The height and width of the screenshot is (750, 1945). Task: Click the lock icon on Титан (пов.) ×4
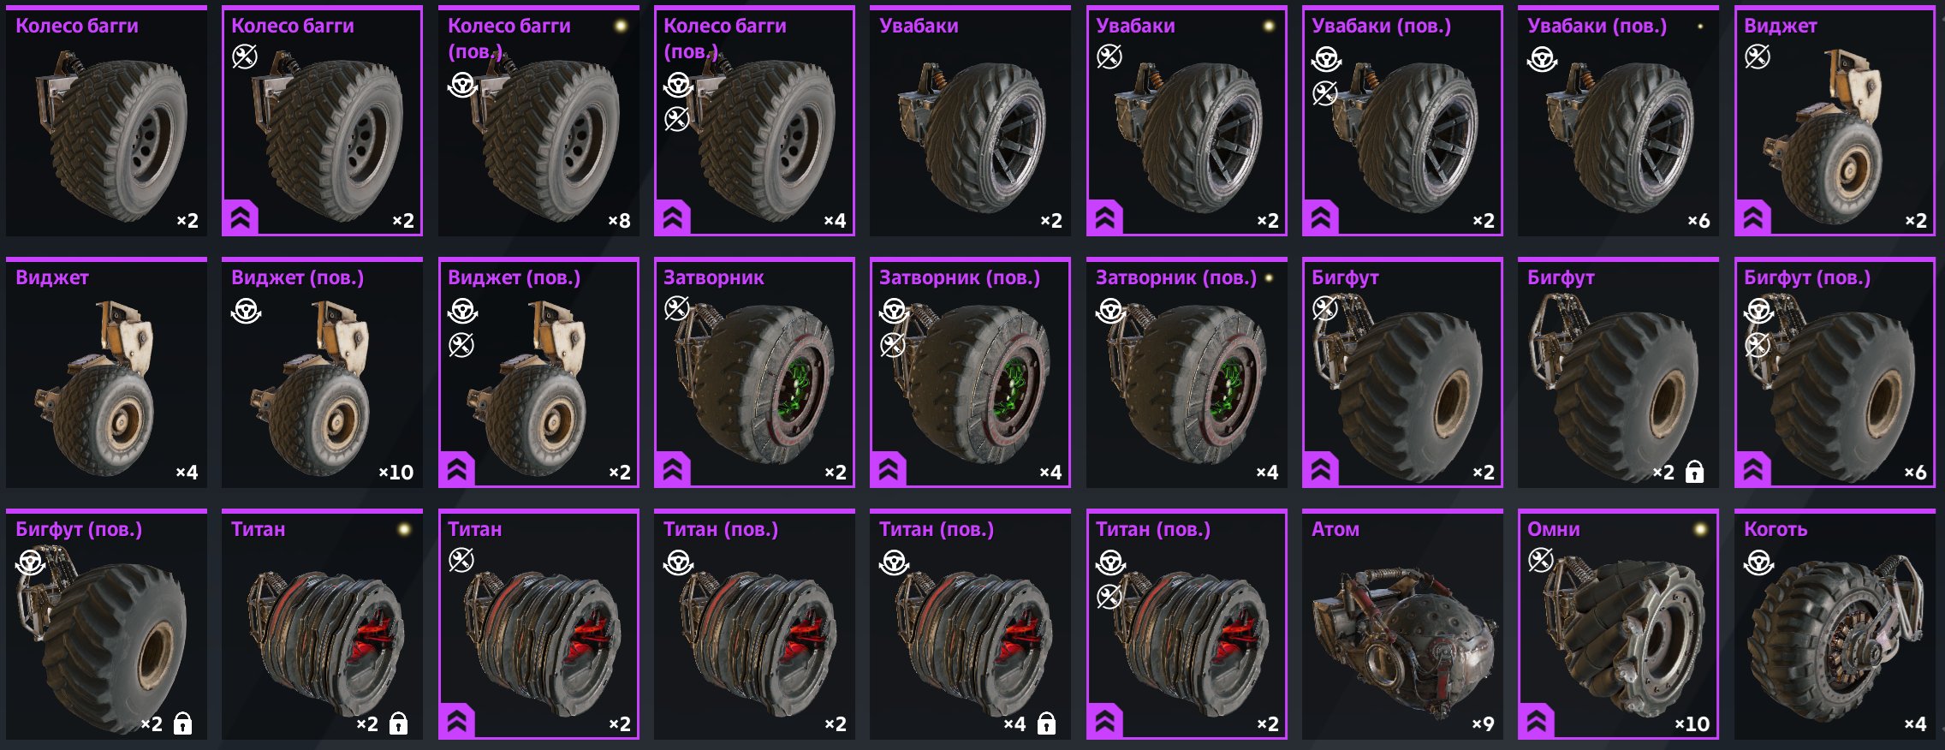coord(1046,724)
